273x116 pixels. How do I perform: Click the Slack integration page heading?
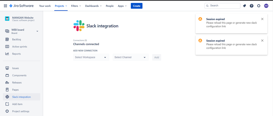point(102,26)
